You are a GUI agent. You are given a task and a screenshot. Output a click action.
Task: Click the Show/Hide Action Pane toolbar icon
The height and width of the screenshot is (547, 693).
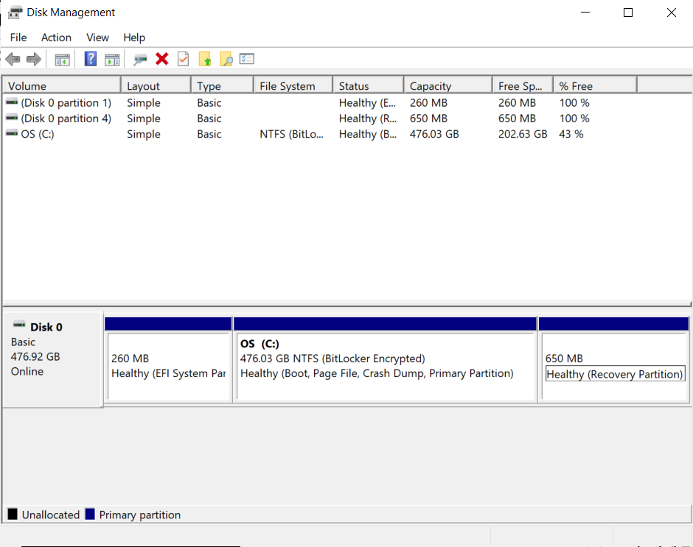(x=112, y=60)
